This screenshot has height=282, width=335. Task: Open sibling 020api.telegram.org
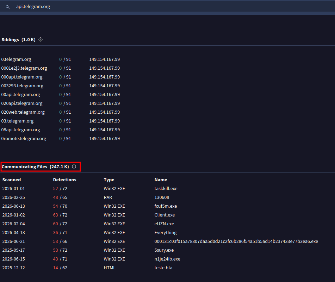click(22, 103)
